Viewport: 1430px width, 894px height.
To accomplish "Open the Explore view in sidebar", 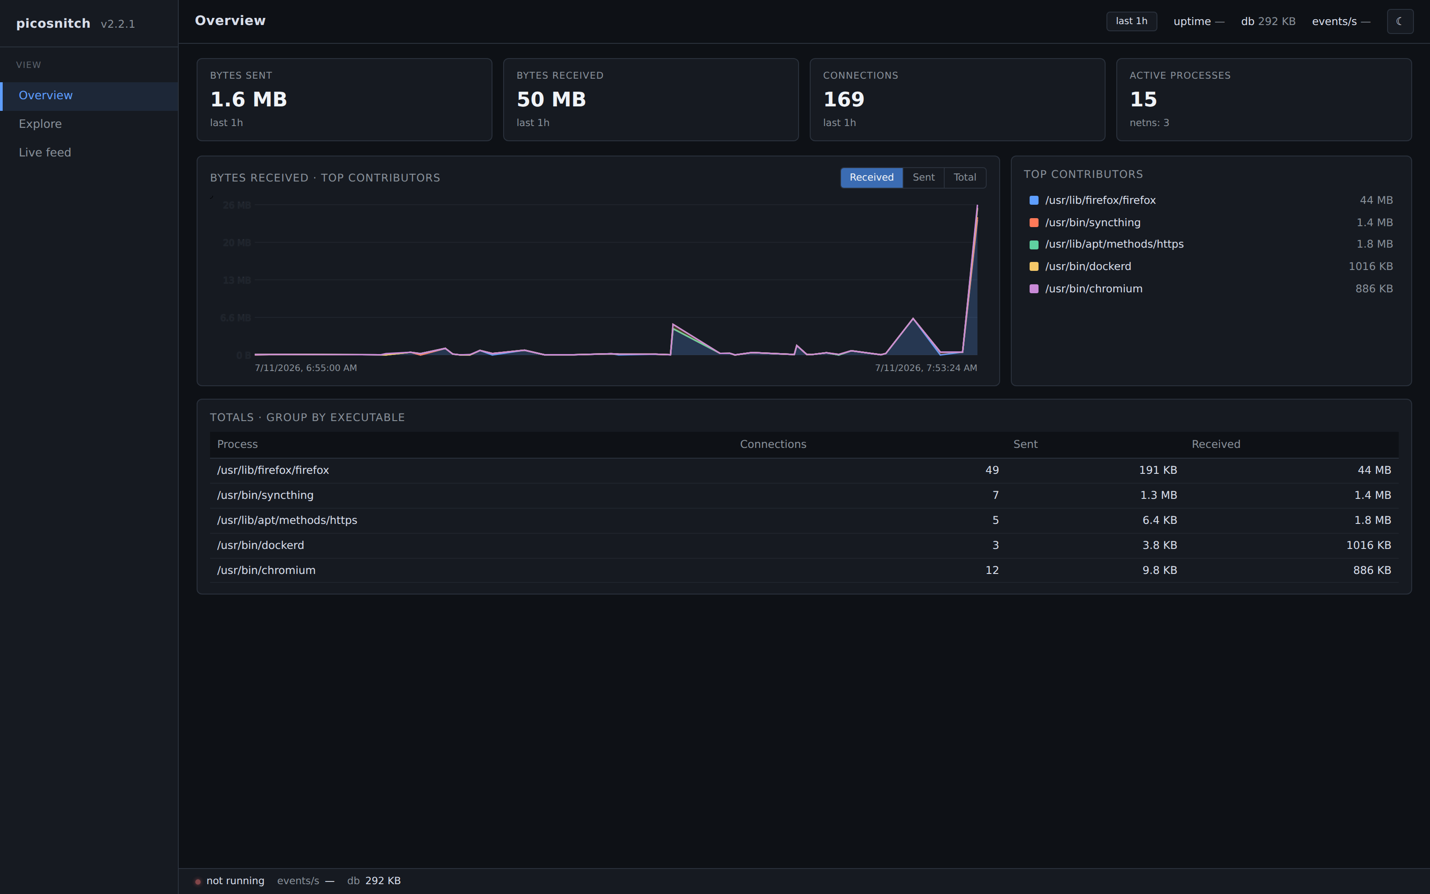I will 89,124.
